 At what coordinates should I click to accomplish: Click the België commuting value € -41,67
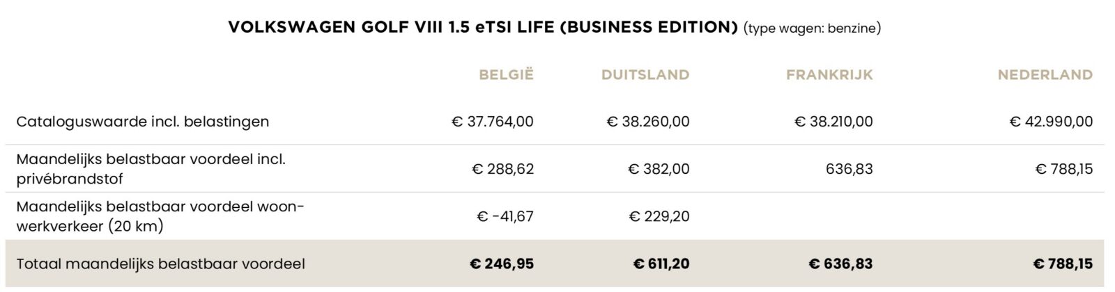pos(505,216)
